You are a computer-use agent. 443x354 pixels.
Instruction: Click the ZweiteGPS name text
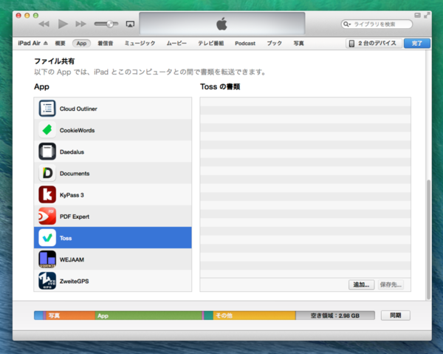(x=75, y=281)
